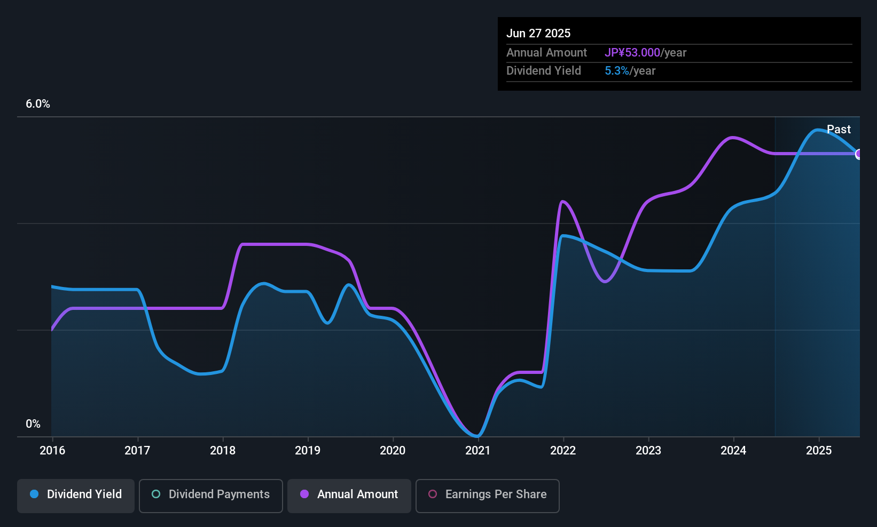The image size is (877, 527).
Task: Click the 0% y-axis label
Action: (x=33, y=424)
